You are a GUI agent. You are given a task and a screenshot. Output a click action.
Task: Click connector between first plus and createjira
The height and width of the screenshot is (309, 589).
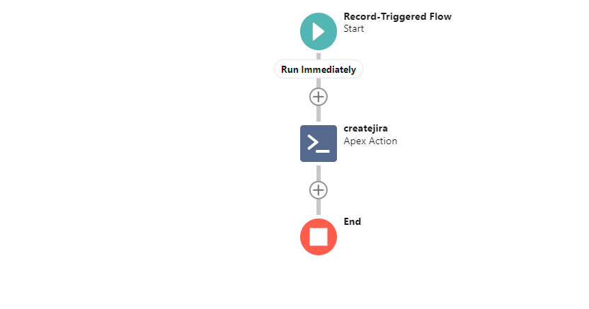click(x=318, y=114)
